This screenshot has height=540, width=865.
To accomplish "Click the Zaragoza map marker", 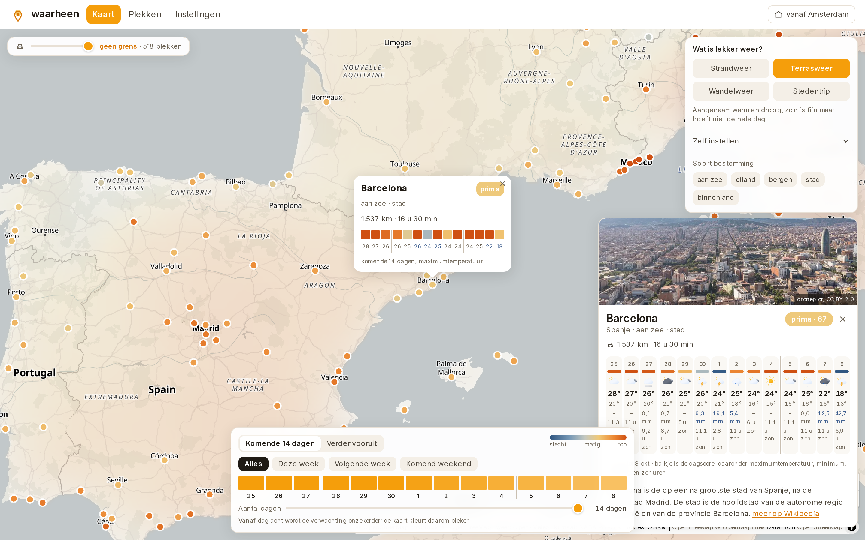I will point(315,271).
